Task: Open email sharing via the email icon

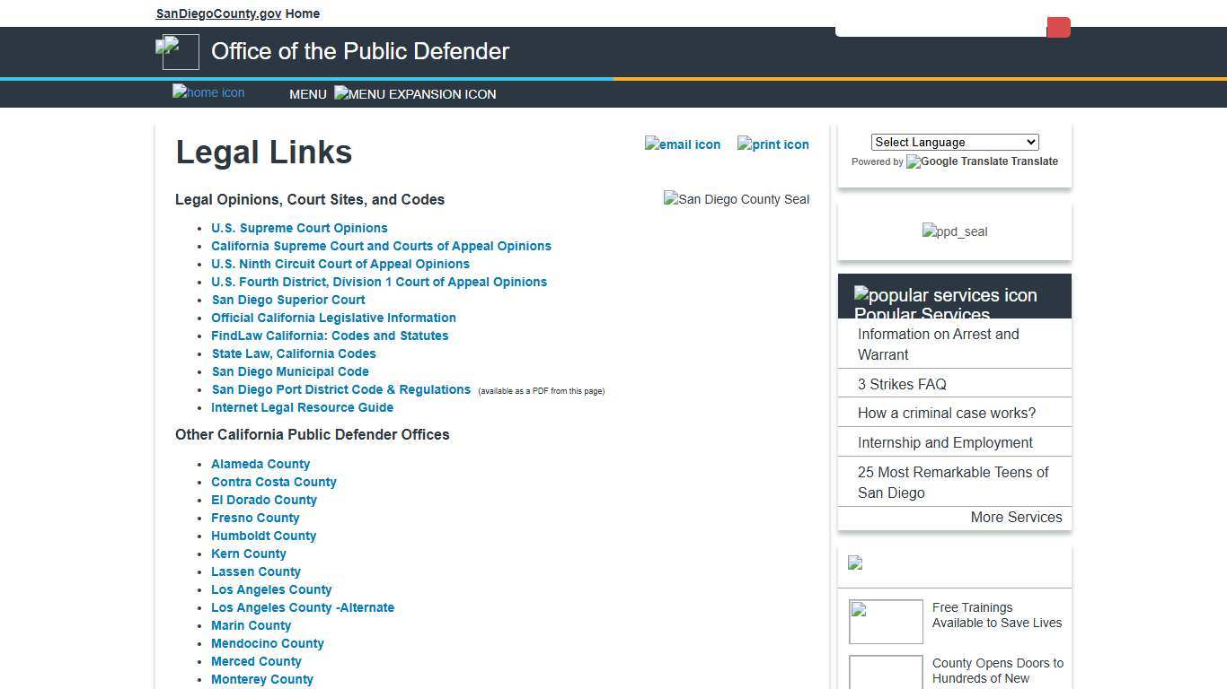Action: tap(683, 144)
